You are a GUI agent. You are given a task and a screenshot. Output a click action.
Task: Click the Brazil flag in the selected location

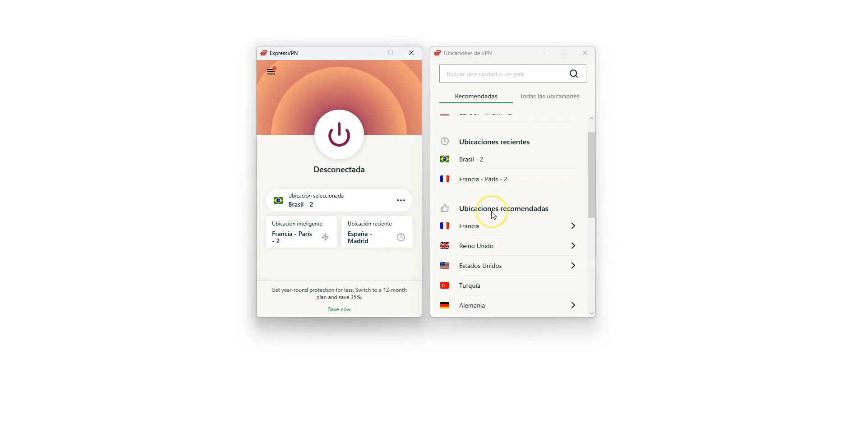[278, 200]
